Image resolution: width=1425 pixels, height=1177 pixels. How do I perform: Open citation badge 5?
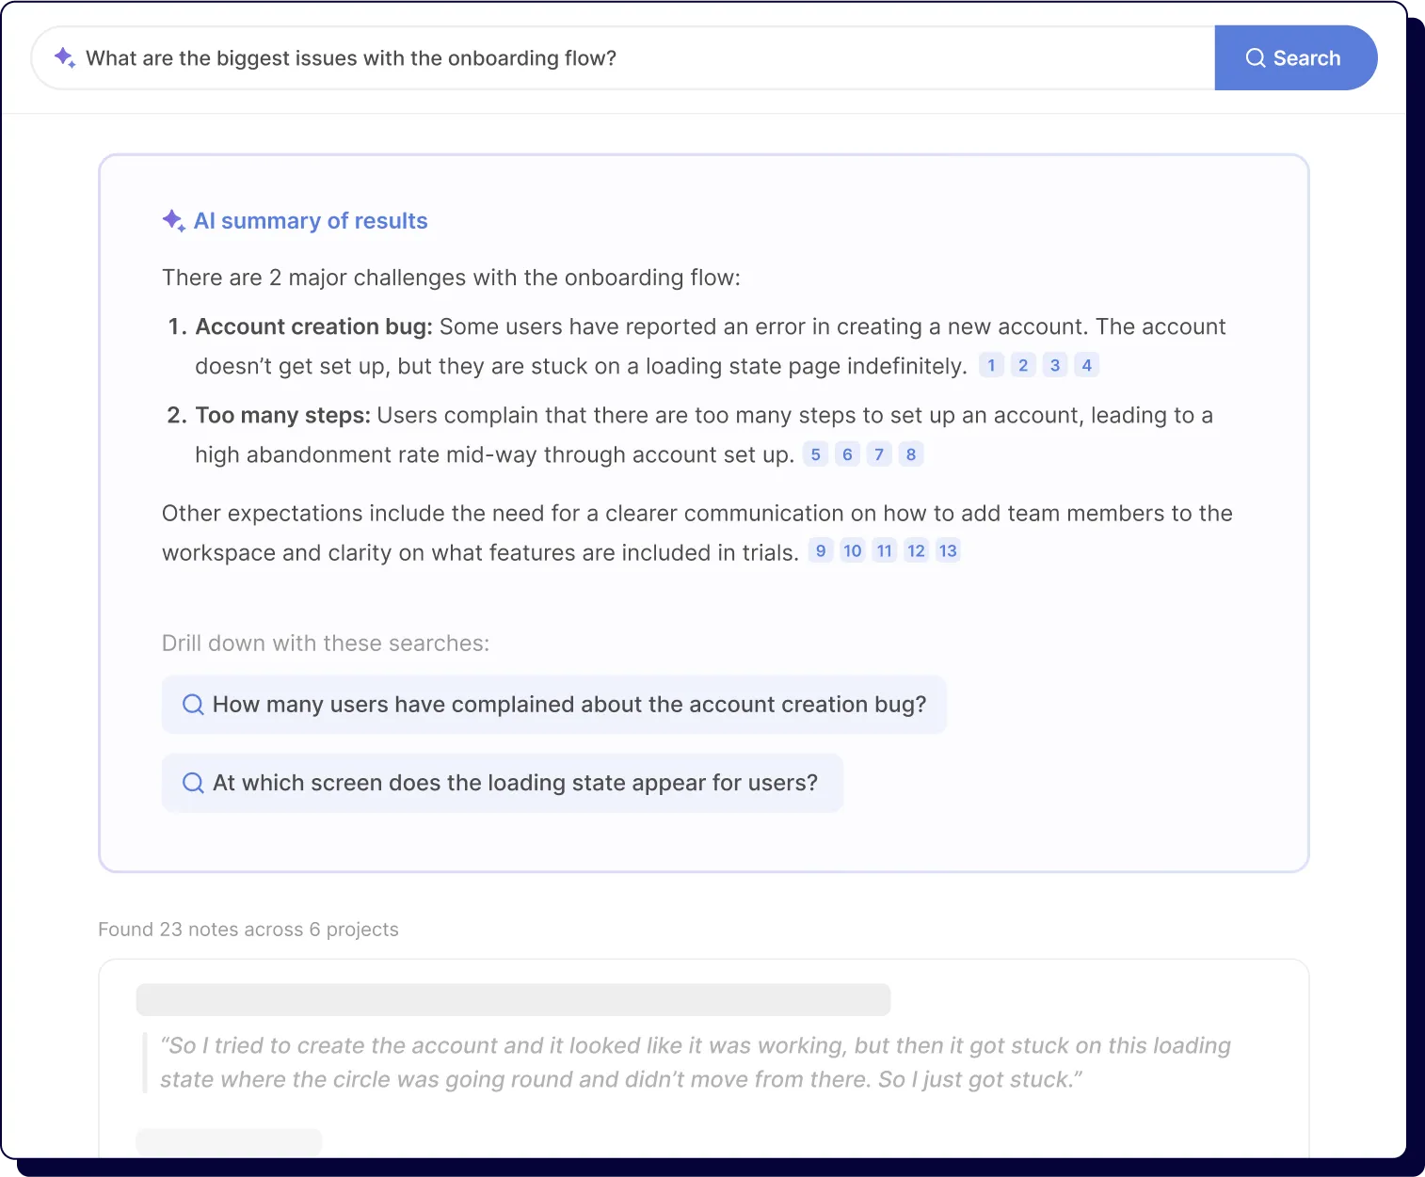point(816,454)
